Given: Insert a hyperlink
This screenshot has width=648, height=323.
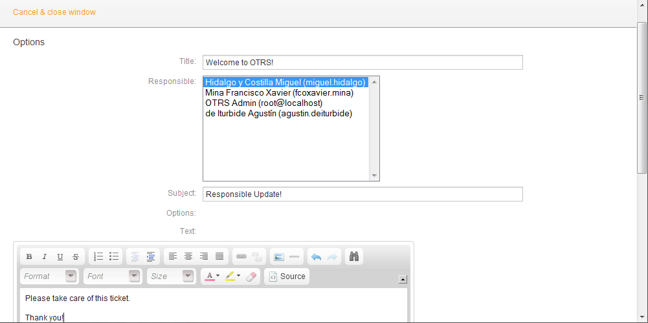Looking at the screenshot, I should (241, 256).
